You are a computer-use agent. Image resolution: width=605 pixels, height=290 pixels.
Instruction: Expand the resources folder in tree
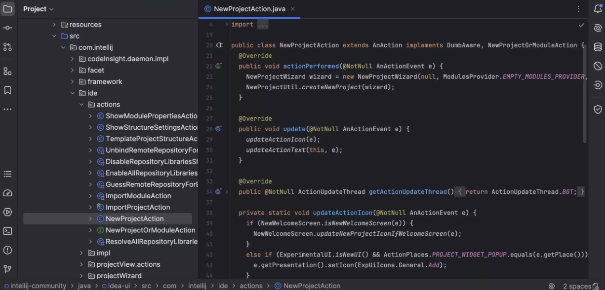coord(54,25)
